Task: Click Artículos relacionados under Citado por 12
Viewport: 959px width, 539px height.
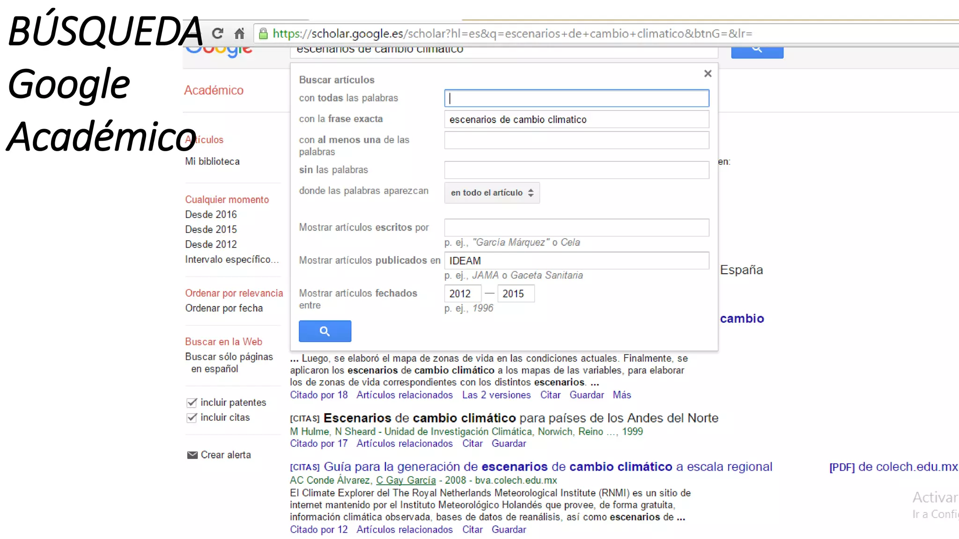Action: 405,530
